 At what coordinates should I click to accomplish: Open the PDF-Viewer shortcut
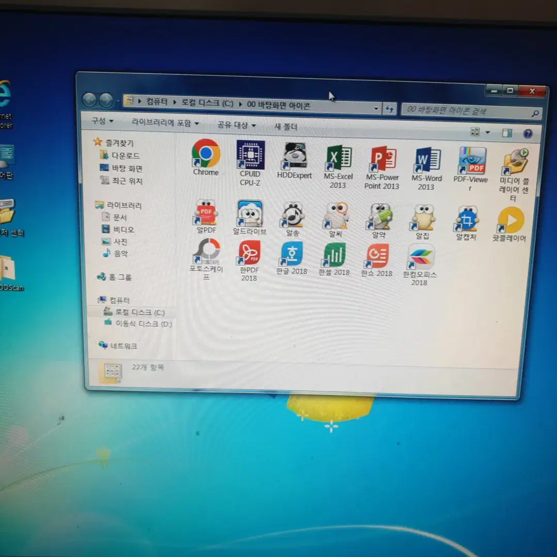pos(471,170)
